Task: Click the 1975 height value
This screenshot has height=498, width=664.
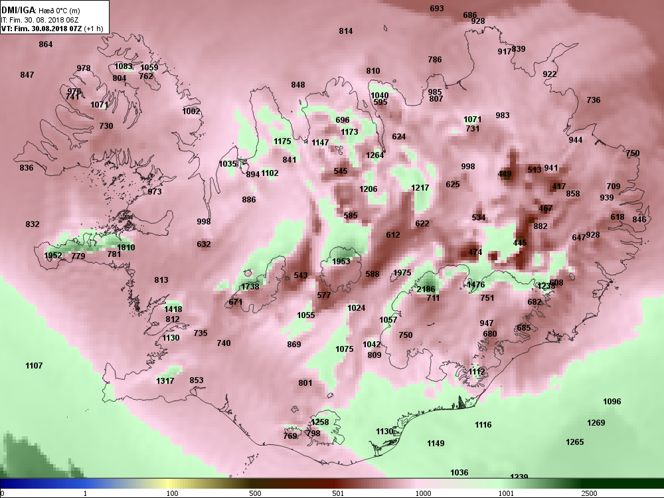Action: pos(402,273)
